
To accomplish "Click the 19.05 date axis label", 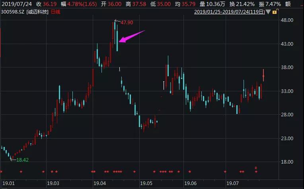I will click(x=146, y=183).
